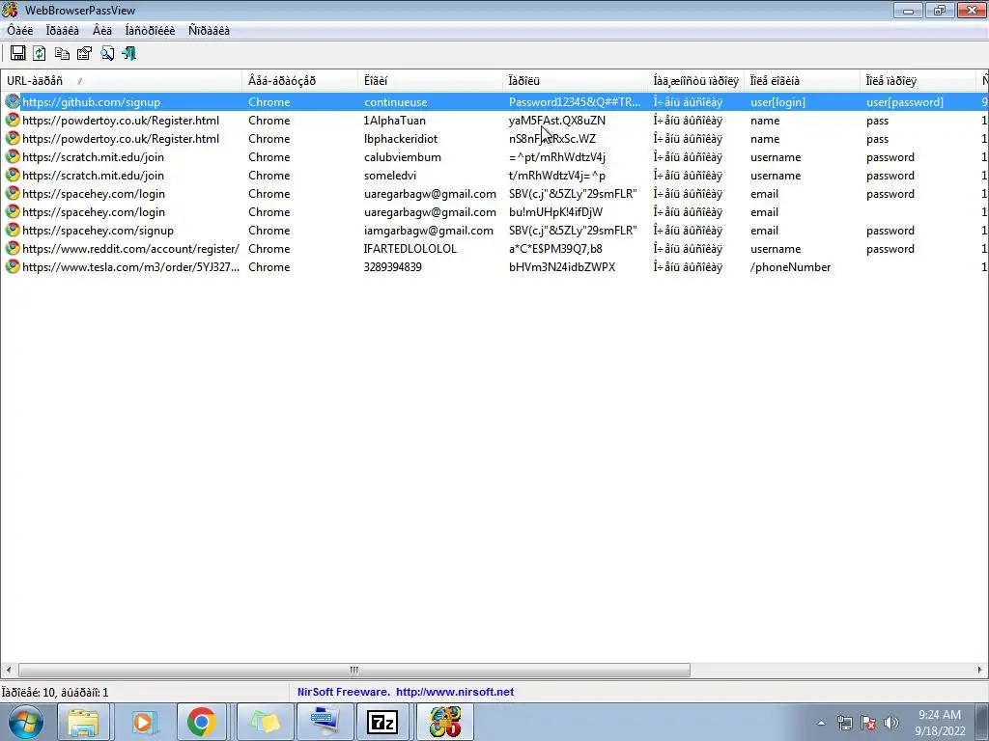Open Google Chrome from the taskbar
989x741 pixels.
point(202,722)
